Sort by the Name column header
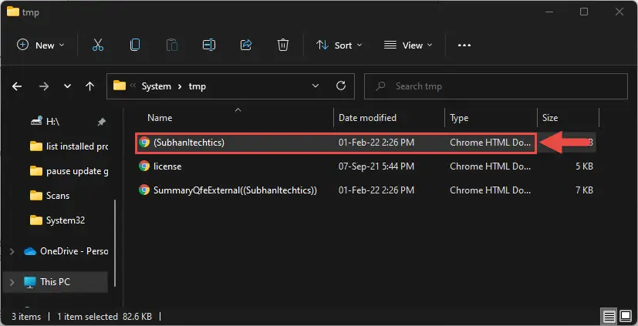This screenshot has width=638, height=326. pos(160,118)
